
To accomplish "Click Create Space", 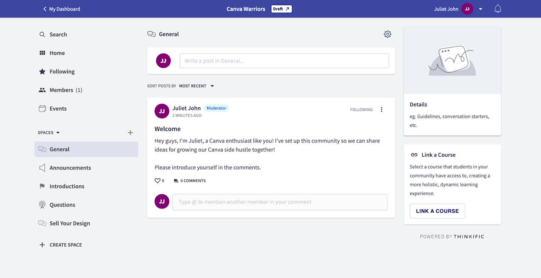I will point(66,245).
